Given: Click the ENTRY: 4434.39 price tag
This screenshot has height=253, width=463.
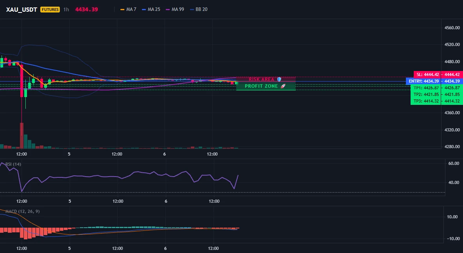Looking at the screenshot, I should pyautogui.click(x=424, y=81).
